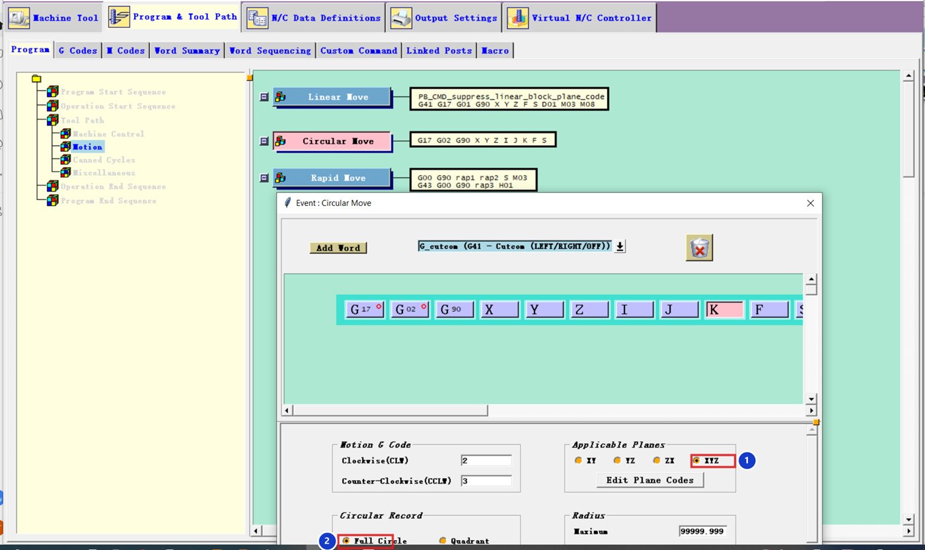Screen dimensions: 925x550
Task: Click the Edit Plane Codes button
Action: tap(650, 480)
